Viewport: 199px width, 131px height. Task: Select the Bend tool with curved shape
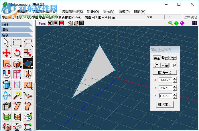pos(28,106)
